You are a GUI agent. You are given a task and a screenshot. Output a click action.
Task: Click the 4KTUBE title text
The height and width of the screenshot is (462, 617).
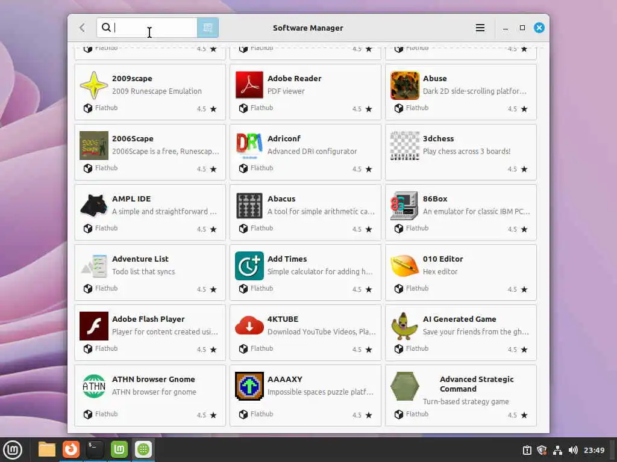tap(283, 319)
